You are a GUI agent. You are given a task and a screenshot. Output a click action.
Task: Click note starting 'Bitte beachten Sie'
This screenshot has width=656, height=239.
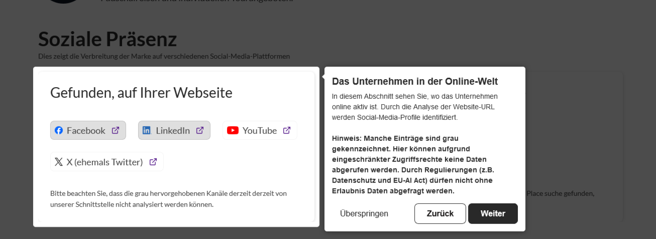[x=168, y=199]
